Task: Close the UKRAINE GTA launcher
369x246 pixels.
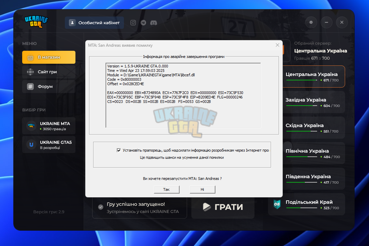Action: (342, 22)
